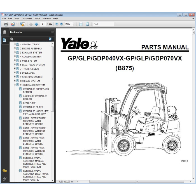Click document scroll right arrow
This screenshot has height=196, width=196.
[190, 181]
